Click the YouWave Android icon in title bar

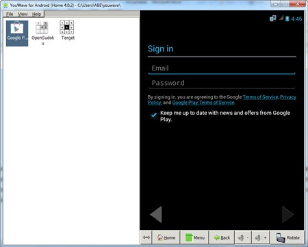click(x=5, y=5)
